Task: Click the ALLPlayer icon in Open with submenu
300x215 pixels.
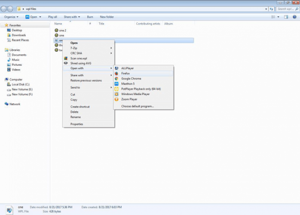Action: coord(116,68)
